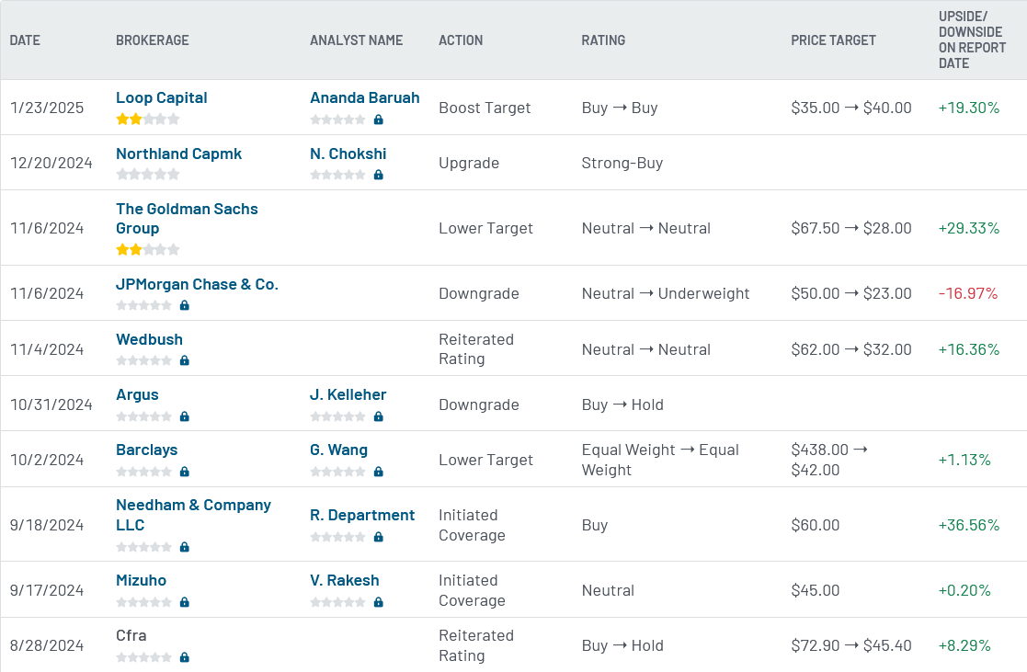The width and height of the screenshot is (1027, 672).
Task: Click lock icon under V. Rakesh
Action: tap(379, 601)
